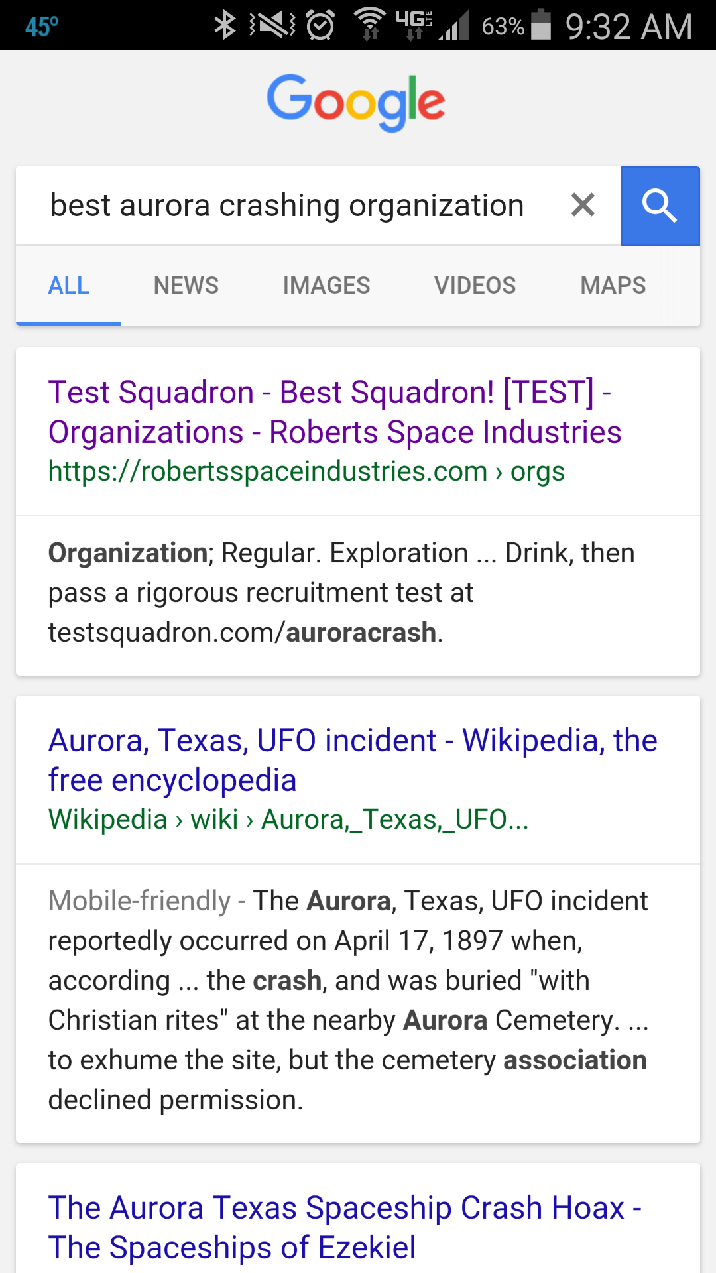Focus the search box with query text
Image resolution: width=716 pixels, height=1273 pixels.
(287, 206)
